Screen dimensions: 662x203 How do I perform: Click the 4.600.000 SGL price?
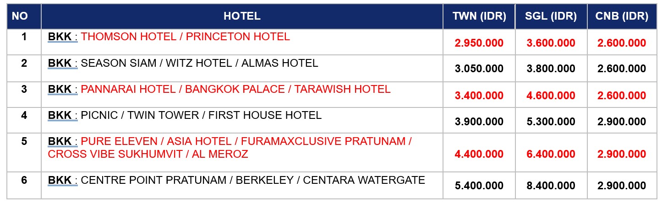tap(551, 96)
